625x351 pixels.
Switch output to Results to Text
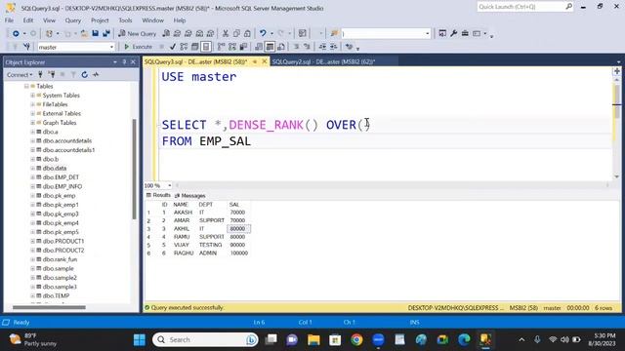[x=259, y=47]
